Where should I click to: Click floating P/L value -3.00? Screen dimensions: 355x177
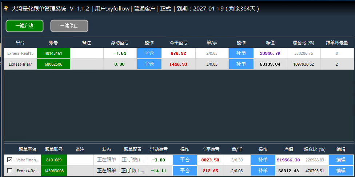tap(159, 160)
